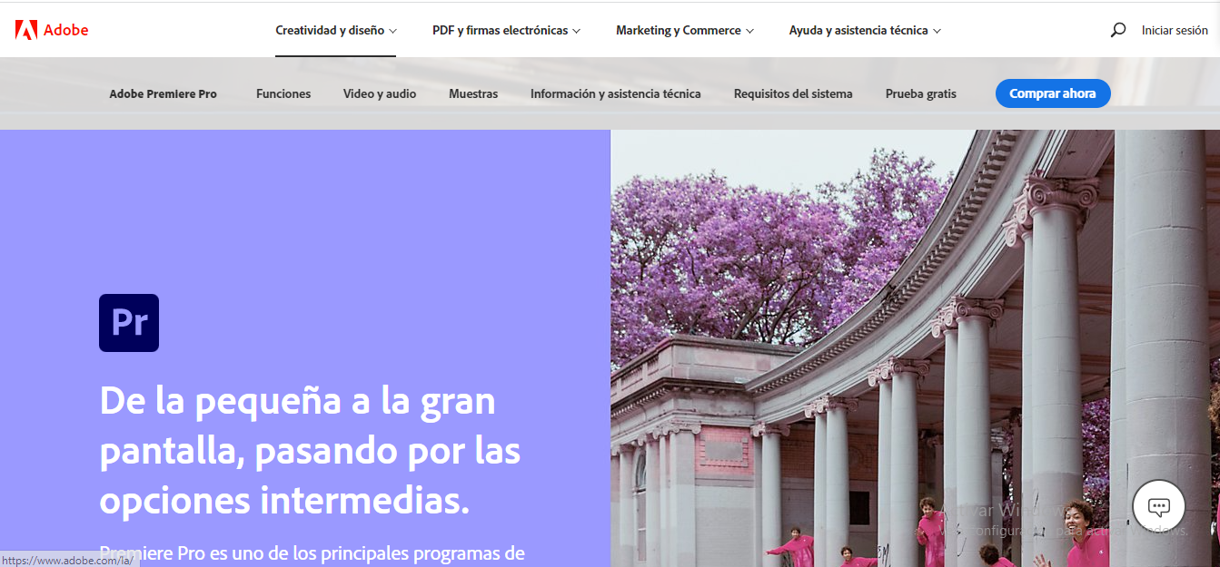The width and height of the screenshot is (1220, 567).
Task: Expand the Marketing y Commerce menu
Action: [x=685, y=30]
